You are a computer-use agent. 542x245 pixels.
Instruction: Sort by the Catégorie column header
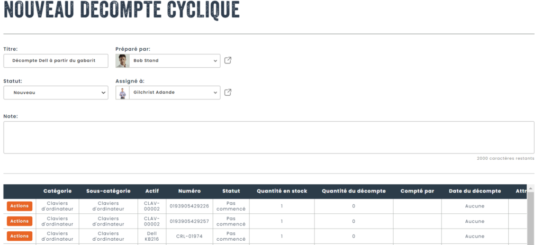click(57, 191)
